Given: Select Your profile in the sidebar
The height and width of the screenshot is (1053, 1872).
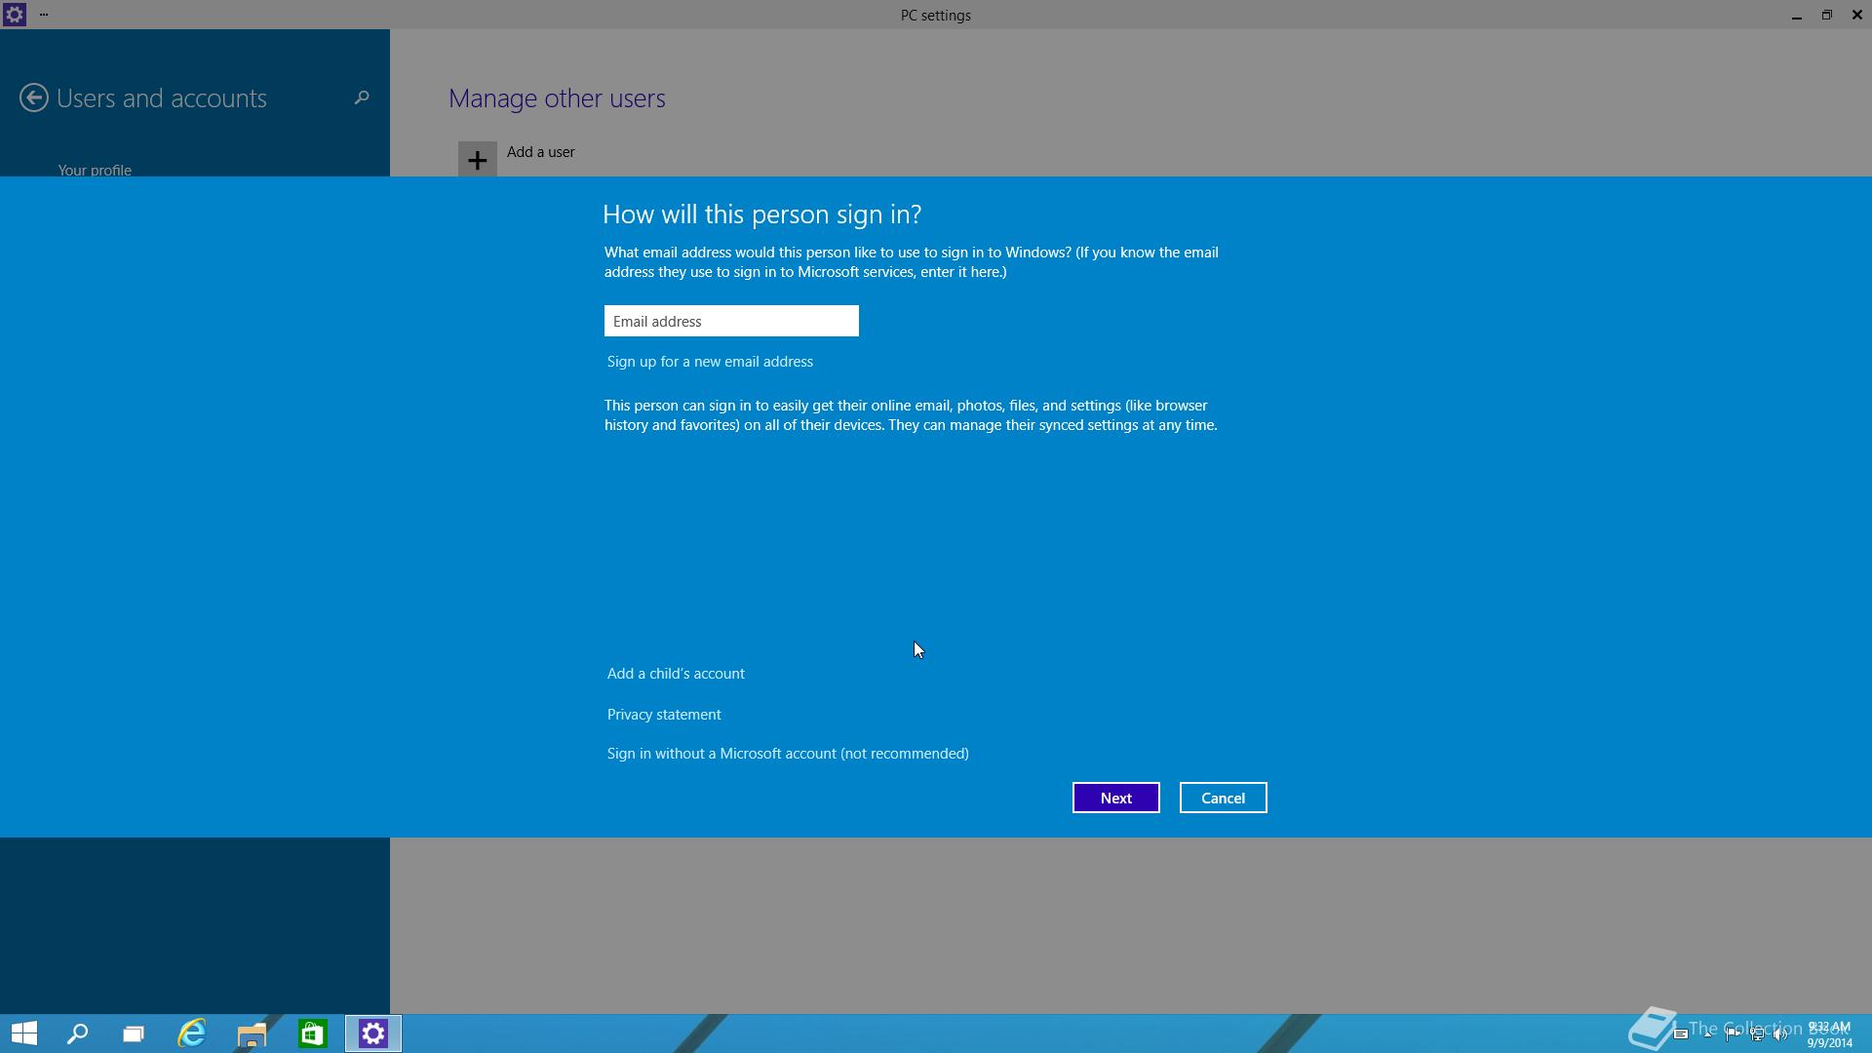Looking at the screenshot, I should point(95,170).
